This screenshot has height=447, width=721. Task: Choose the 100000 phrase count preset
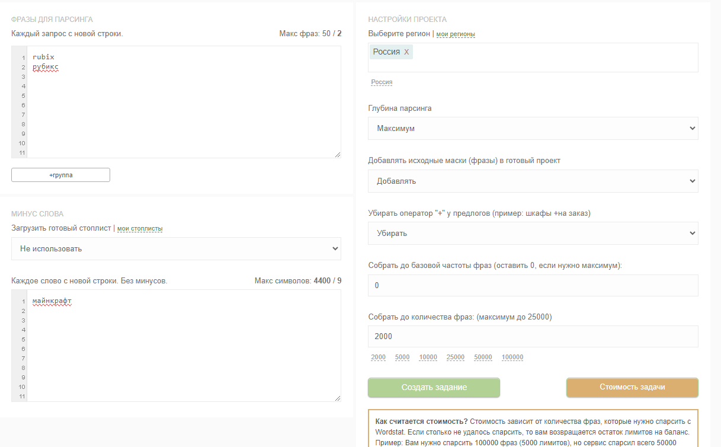coord(512,357)
